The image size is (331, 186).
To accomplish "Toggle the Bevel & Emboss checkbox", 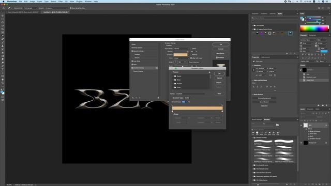I will (132, 51).
